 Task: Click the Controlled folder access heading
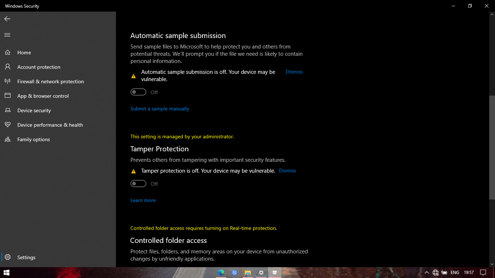pos(169,240)
